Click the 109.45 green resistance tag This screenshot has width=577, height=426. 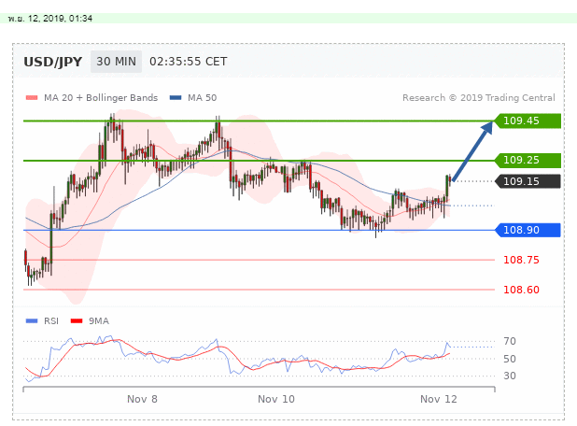point(528,121)
